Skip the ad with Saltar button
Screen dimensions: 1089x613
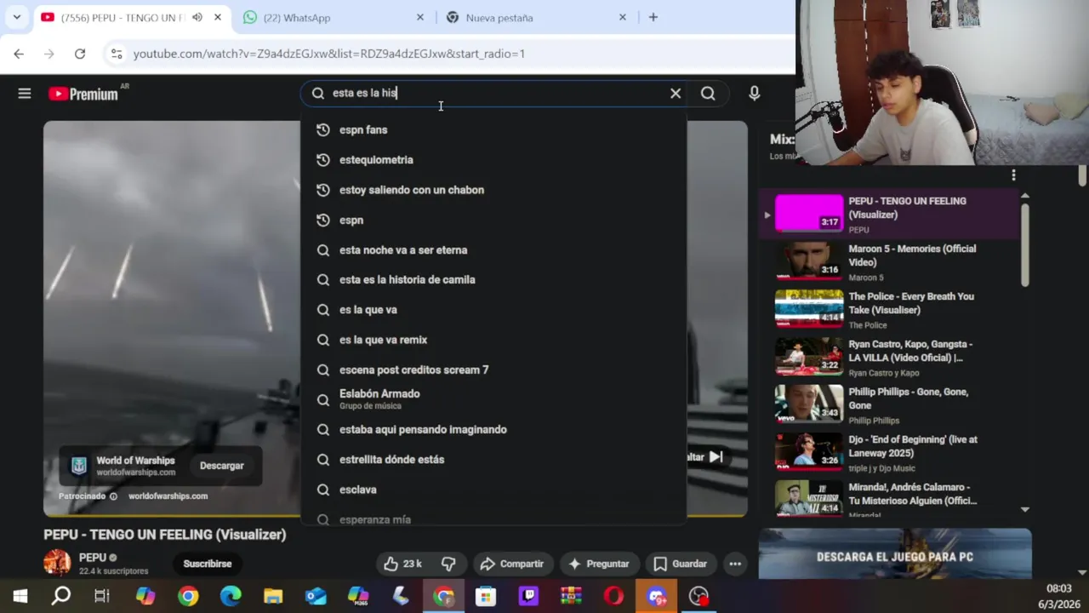click(x=705, y=457)
